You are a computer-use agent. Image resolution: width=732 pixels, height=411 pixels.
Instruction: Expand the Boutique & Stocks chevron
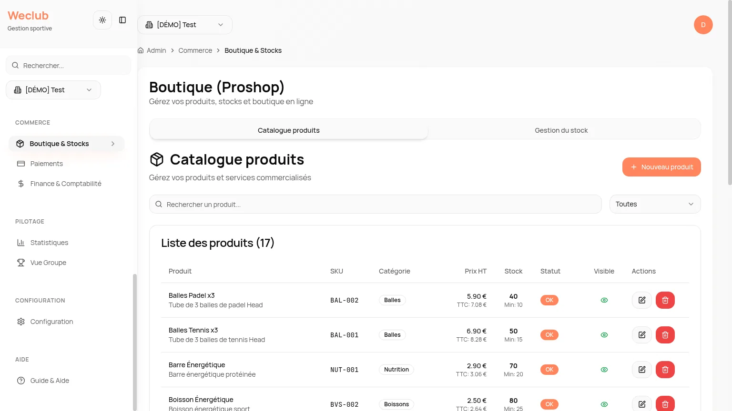point(113,144)
